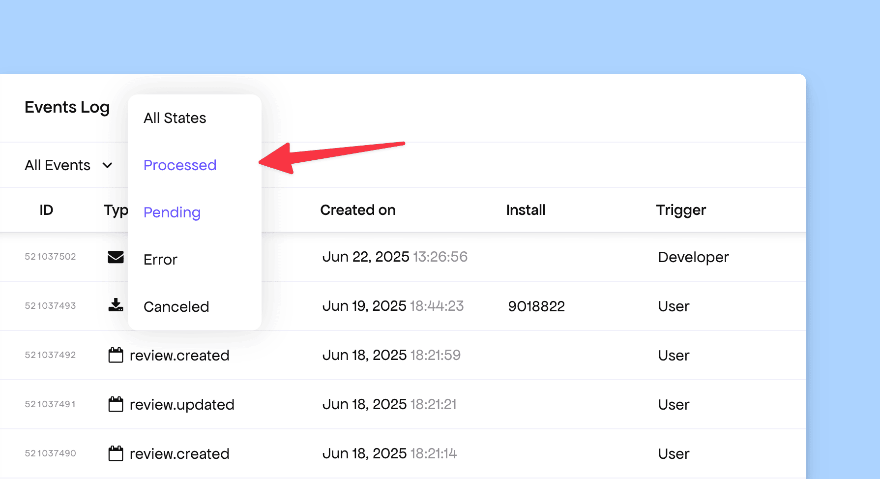
Task: Click User trigger in row 521037490
Action: (674, 454)
